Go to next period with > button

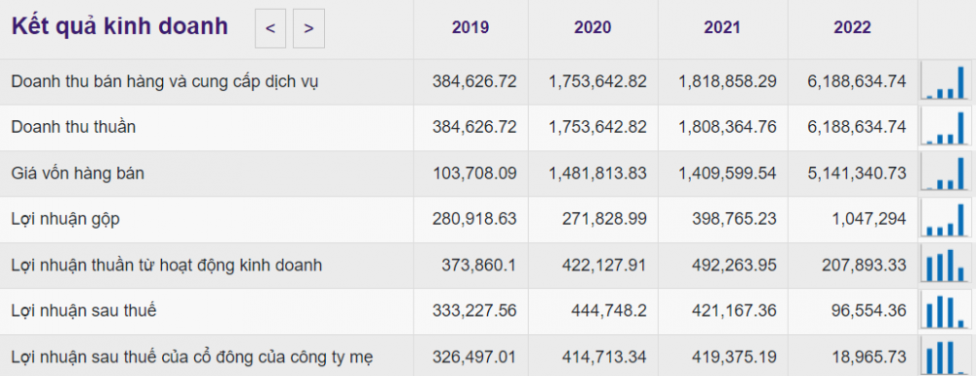pyautogui.click(x=308, y=28)
